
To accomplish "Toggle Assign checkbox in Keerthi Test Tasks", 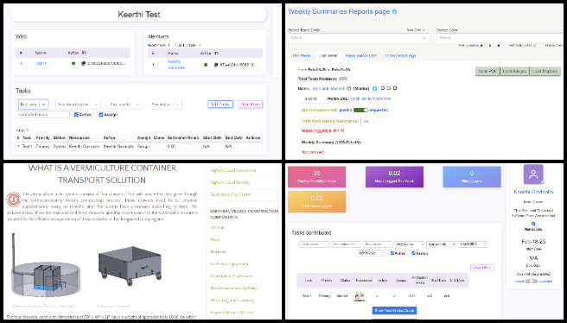I will 101,115.
